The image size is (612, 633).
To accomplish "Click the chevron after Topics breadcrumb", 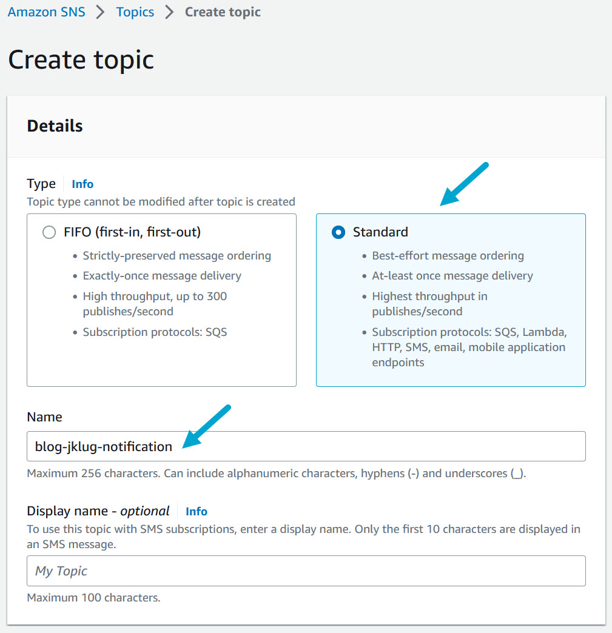I will coord(169,12).
